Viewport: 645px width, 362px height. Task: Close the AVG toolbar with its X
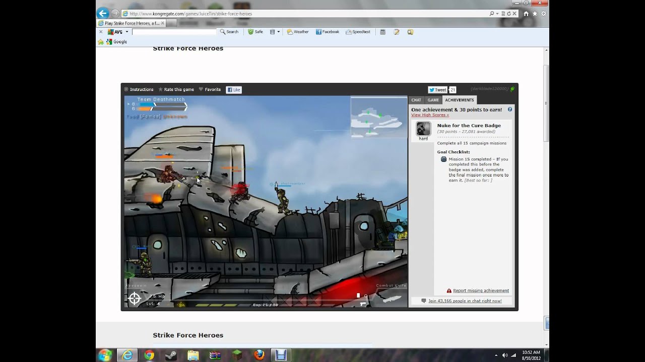click(x=100, y=32)
